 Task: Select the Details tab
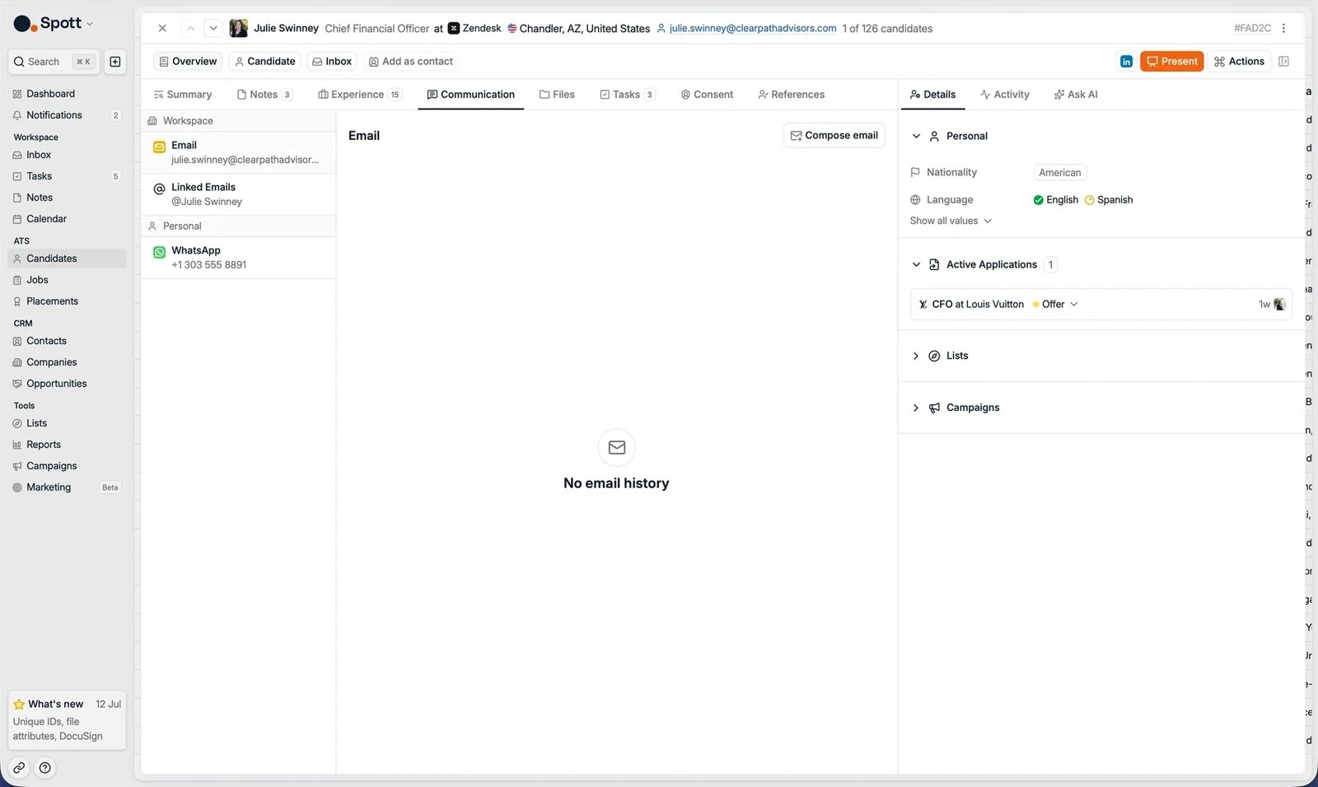click(932, 95)
